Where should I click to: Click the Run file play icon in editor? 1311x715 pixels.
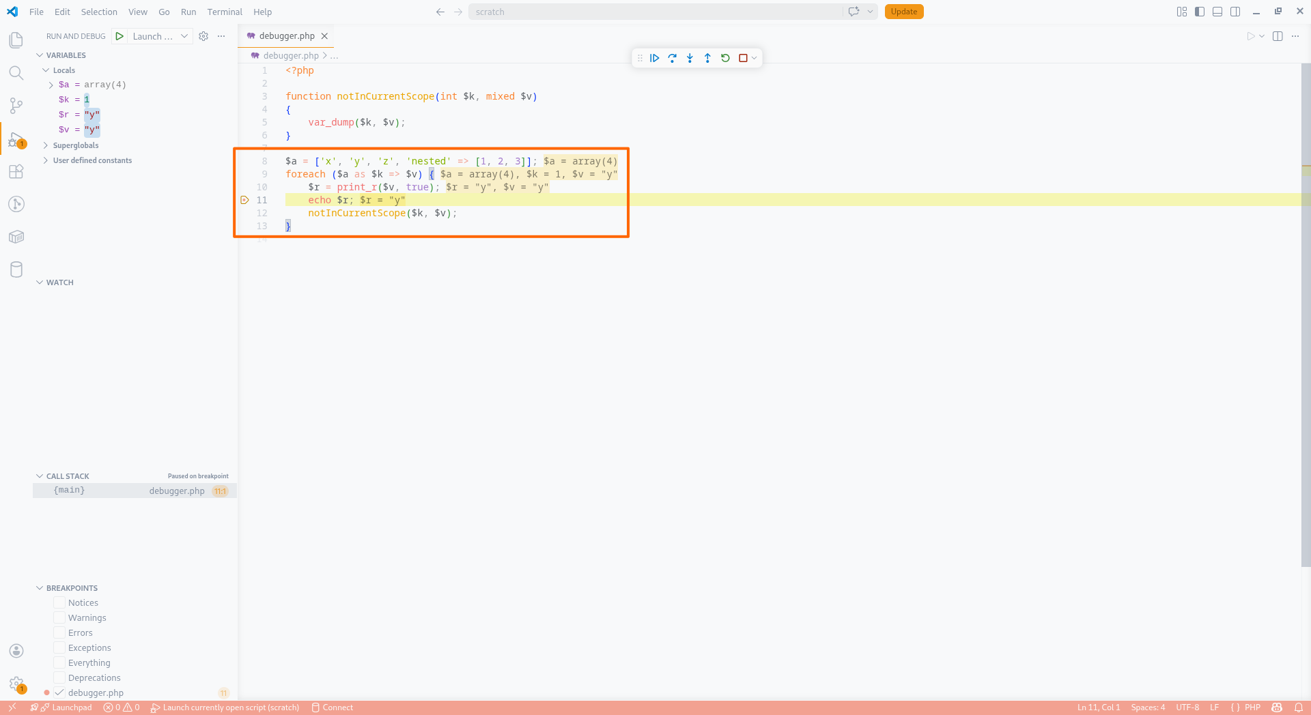[1251, 36]
